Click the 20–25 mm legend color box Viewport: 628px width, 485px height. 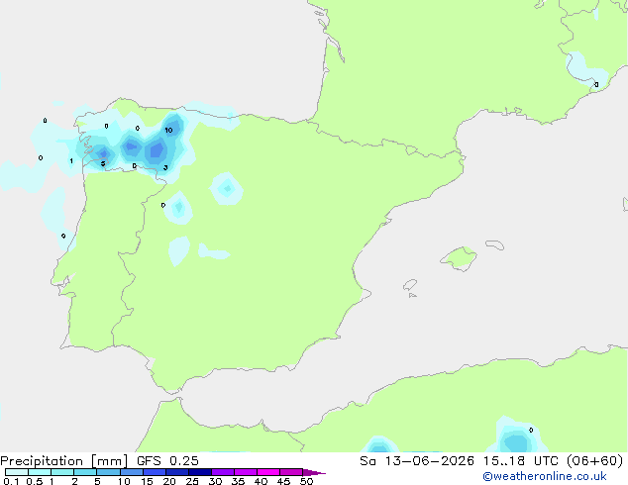pos(176,472)
